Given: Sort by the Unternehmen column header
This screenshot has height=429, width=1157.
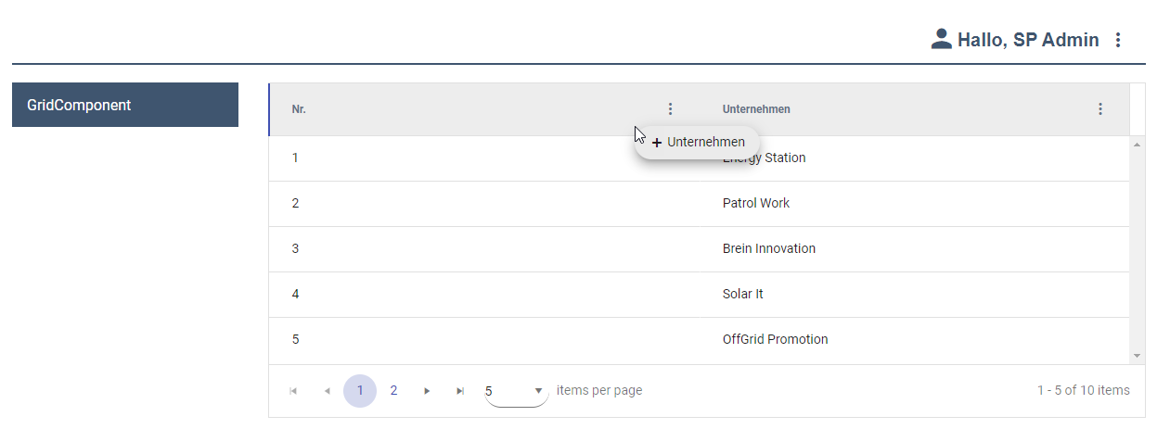Looking at the screenshot, I should point(756,109).
